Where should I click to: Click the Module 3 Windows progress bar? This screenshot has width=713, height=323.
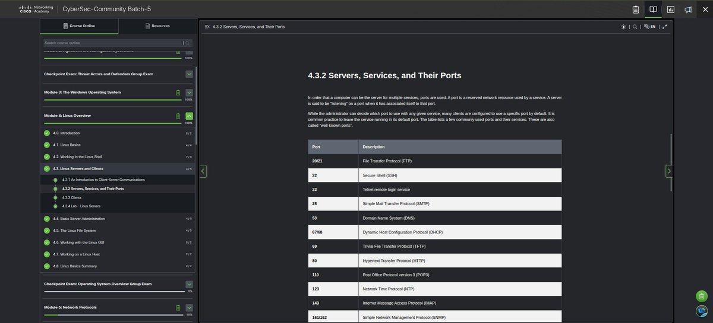114,100
